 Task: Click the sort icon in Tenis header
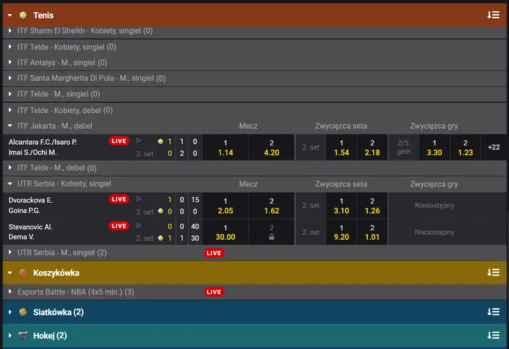pyautogui.click(x=493, y=15)
